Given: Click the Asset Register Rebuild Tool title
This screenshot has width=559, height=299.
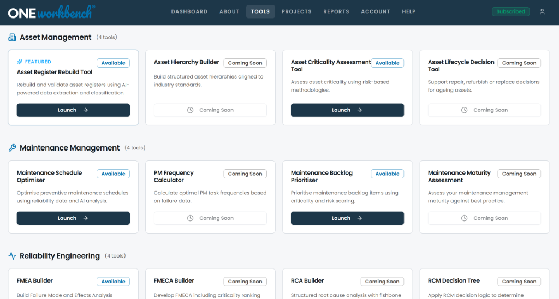Looking at the screenshot, I should point(55,72).
